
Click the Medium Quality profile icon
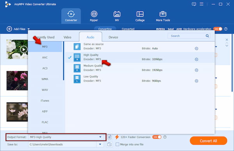tap(77, 68)
